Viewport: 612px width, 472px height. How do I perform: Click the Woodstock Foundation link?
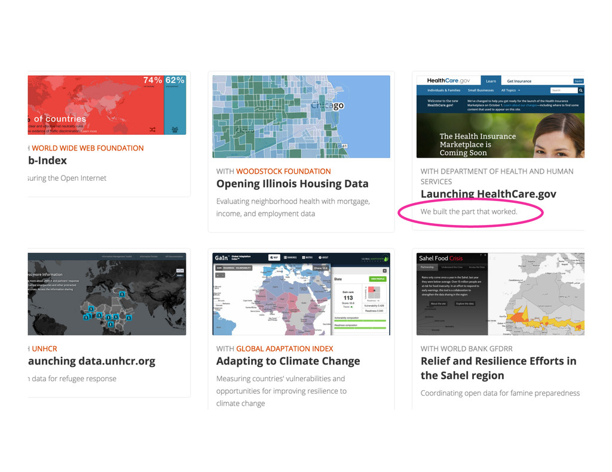(x=283, y=171)
